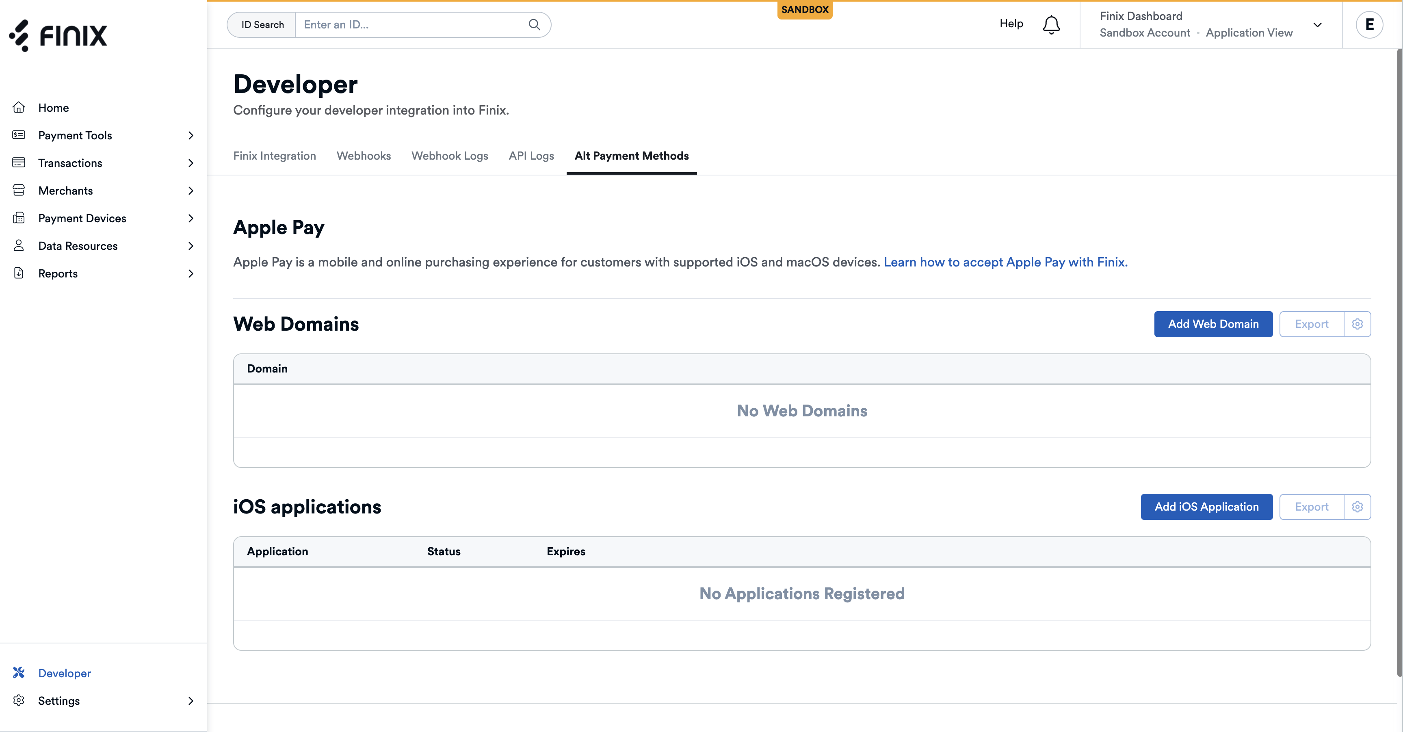Image resolution: width=1403 pixels, height=732 pixels.
Task: Click the Application column header
Action: point(277,552)
